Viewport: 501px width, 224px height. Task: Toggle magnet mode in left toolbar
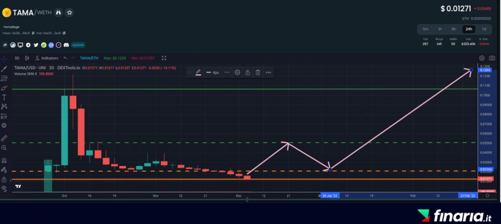pyautogui.click(x=4, y=160)
